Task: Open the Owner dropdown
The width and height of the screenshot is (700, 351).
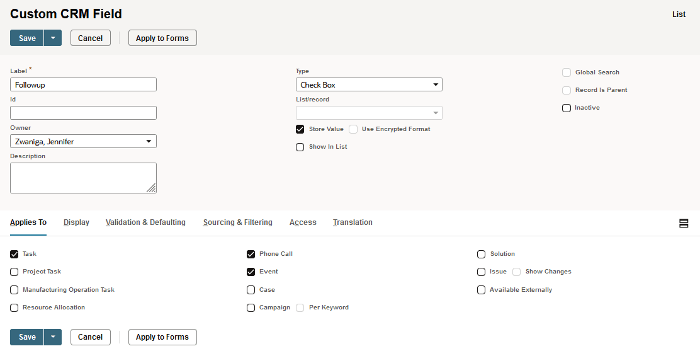Action: tap(83, 141)
